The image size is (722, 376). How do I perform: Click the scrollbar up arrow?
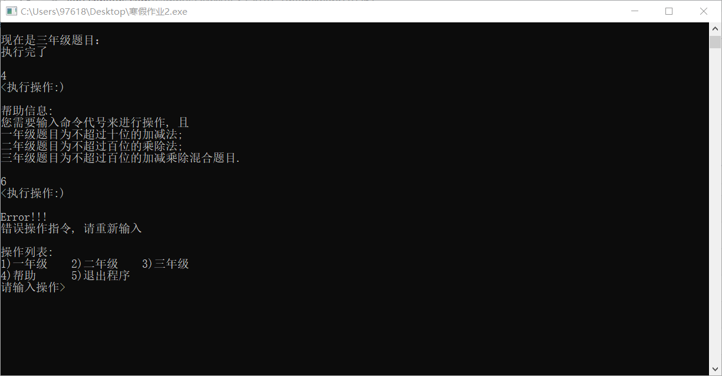pyautogui.click(x=715, y=28)
